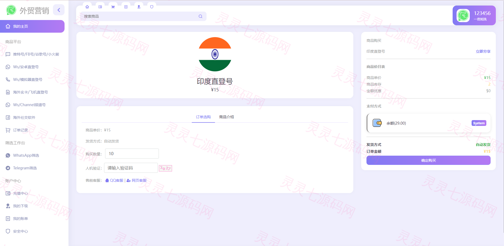This screenshot has width=504, height=246.
Task: Click the 立即分享 link
Action: coord(483,51)
